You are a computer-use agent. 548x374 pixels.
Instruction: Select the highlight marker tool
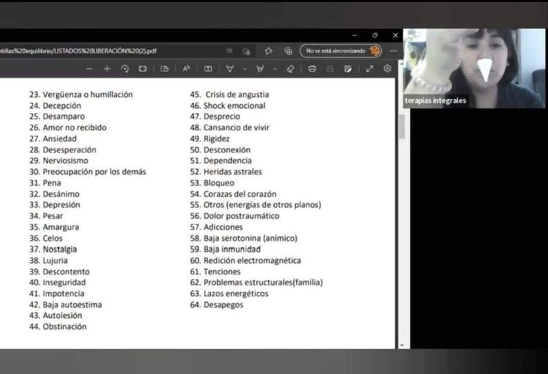point(260,69)
